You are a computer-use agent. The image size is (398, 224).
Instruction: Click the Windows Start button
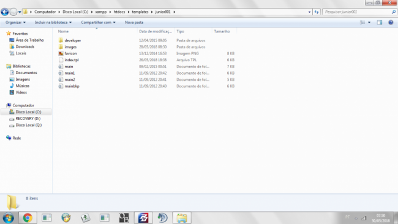(9, 218)
